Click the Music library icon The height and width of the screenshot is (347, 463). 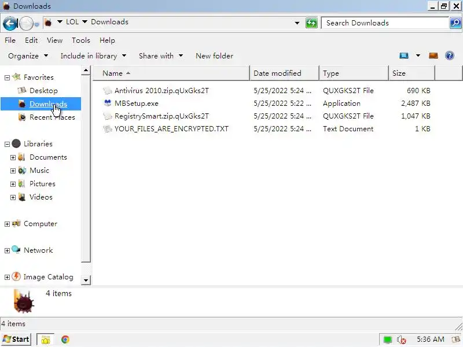tap(22, 170)
